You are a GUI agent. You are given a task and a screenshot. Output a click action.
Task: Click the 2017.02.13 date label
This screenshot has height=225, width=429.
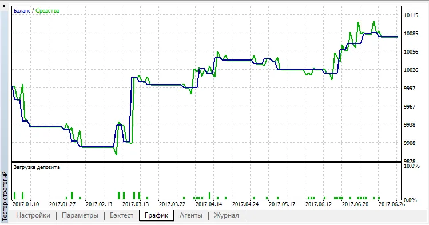[99, 204]
